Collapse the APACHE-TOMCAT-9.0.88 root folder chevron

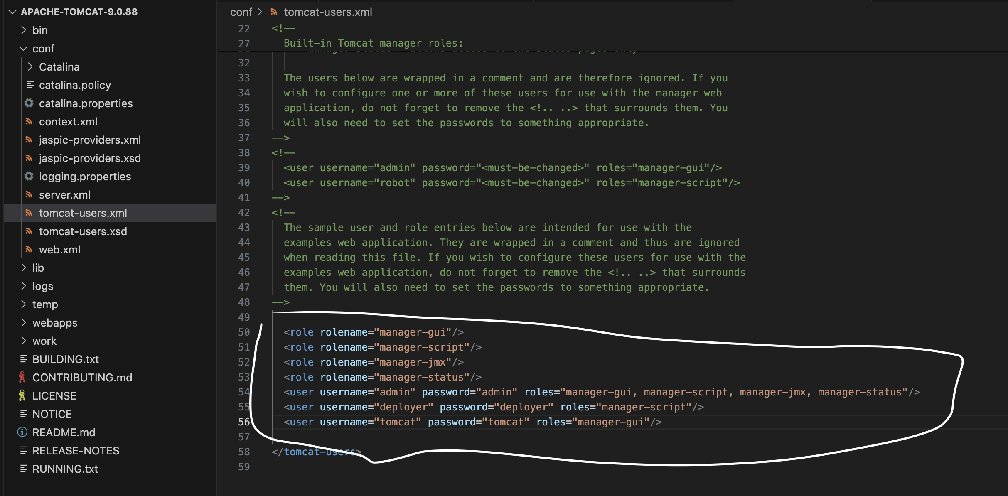pyautogui.click(x=12, y=12)
